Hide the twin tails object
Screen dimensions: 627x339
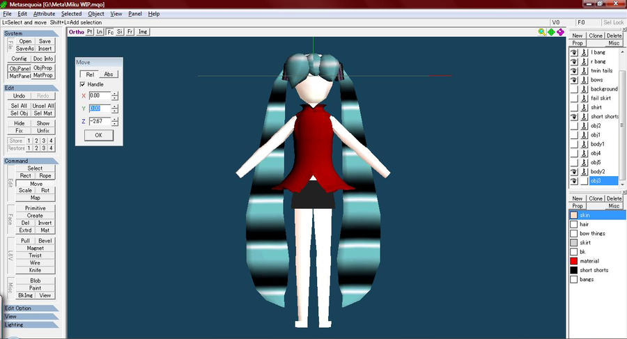tap(574, 71)
